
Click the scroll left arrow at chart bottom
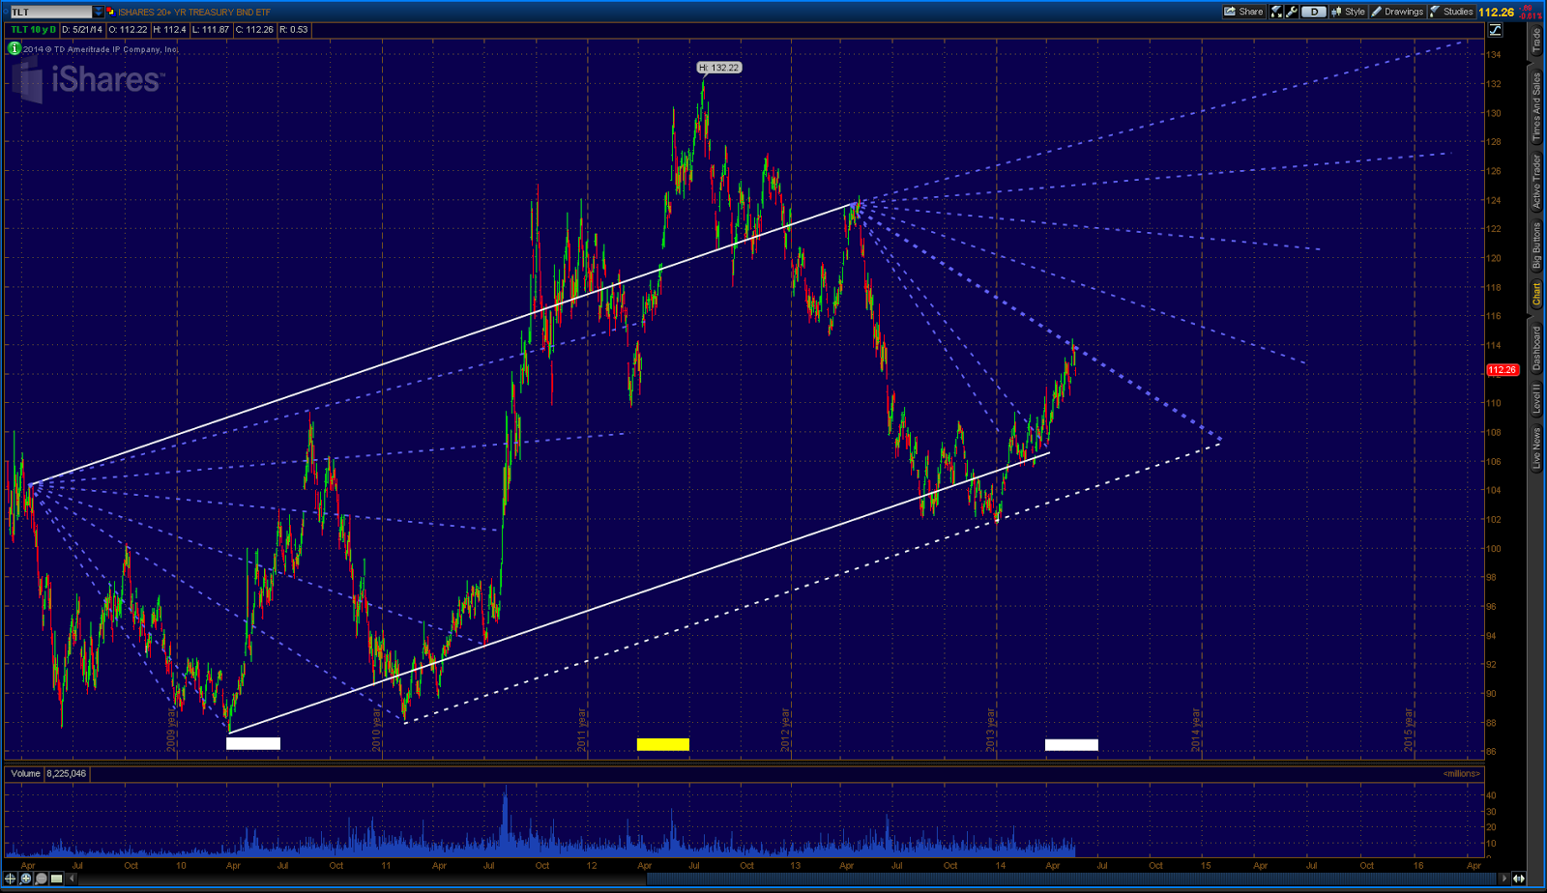click(x=72, y=879)
